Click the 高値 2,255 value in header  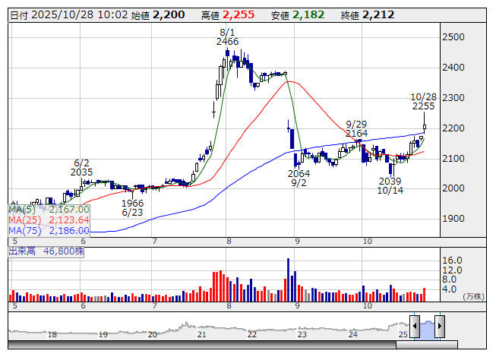pyautogui.click(x=239, y=15)
